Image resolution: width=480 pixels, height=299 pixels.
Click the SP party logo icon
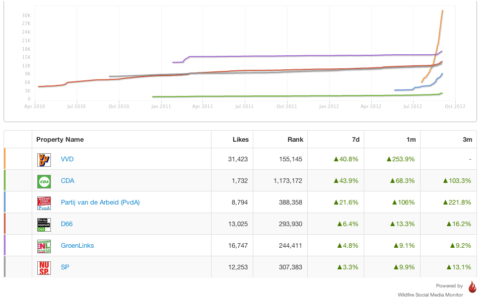click(44, 268)
